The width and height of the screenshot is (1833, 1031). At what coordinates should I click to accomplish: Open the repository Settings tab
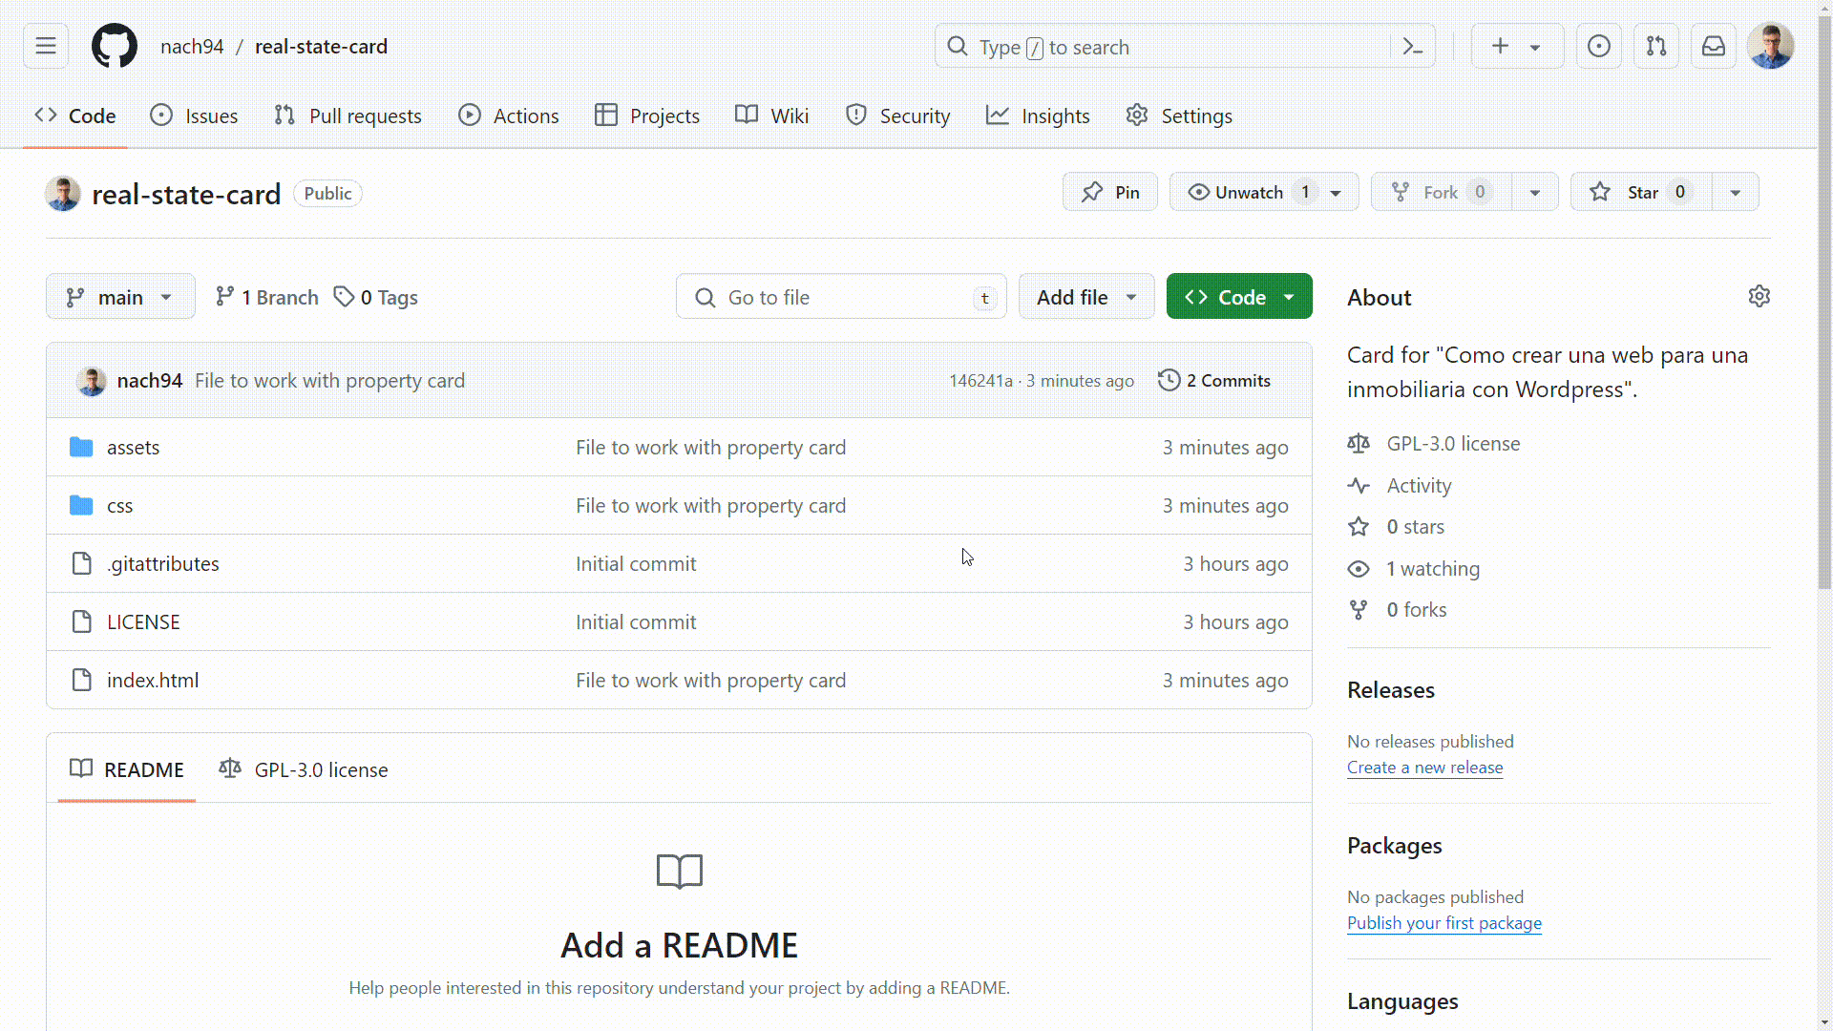(1178, 116)
